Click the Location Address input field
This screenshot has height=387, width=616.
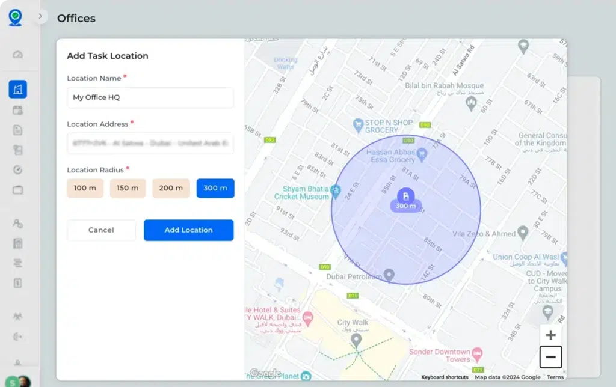coord(150,144)
